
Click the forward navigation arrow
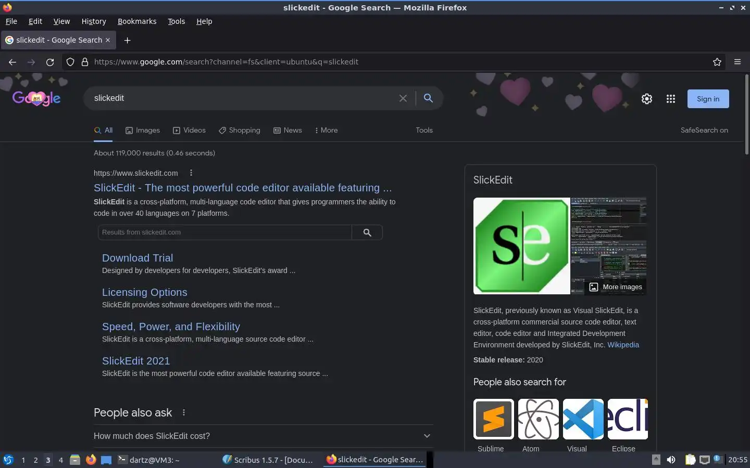click(31, 62)
